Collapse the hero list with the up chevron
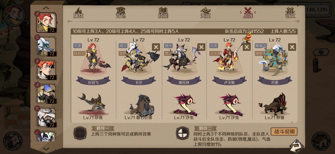Screen dimensions: 335x154 (46, 8)
